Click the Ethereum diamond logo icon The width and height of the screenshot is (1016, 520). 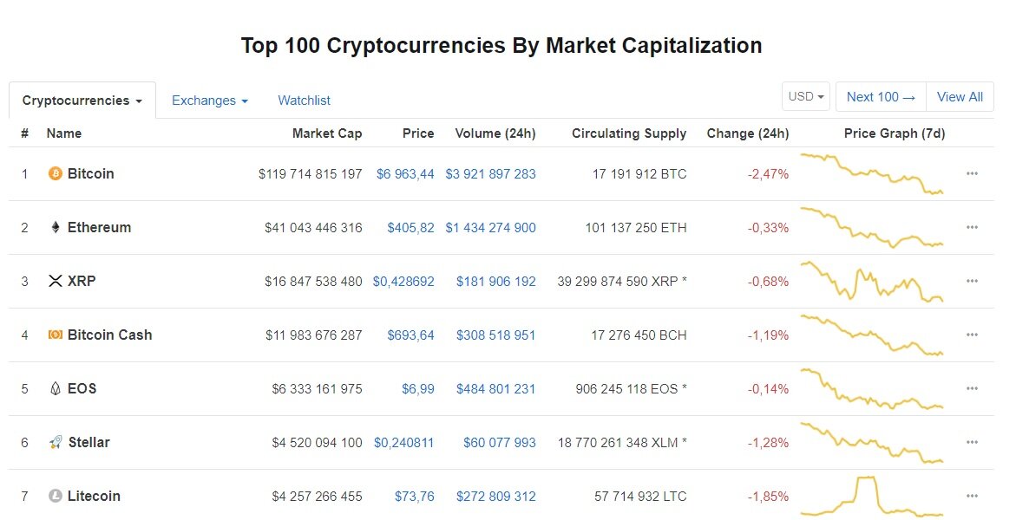pos(56,228)
